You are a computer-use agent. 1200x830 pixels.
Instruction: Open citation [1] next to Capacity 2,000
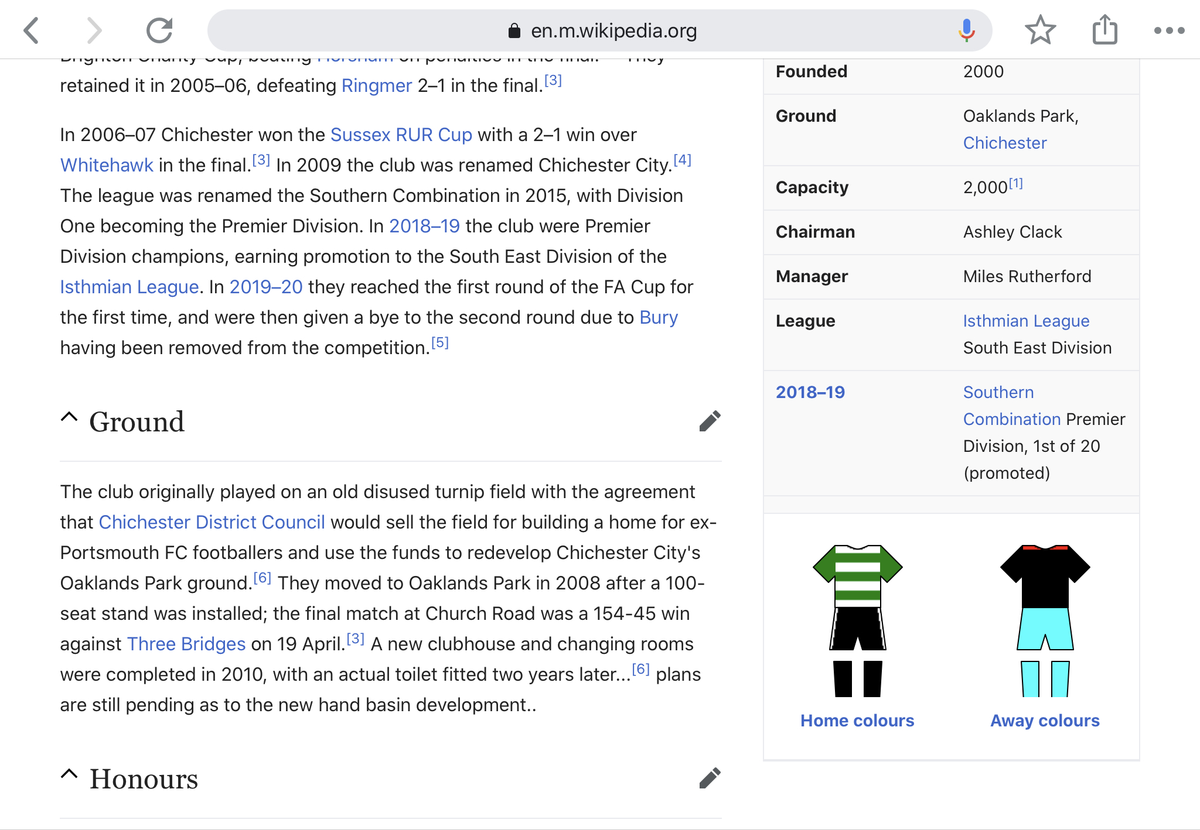[1015, 183]
